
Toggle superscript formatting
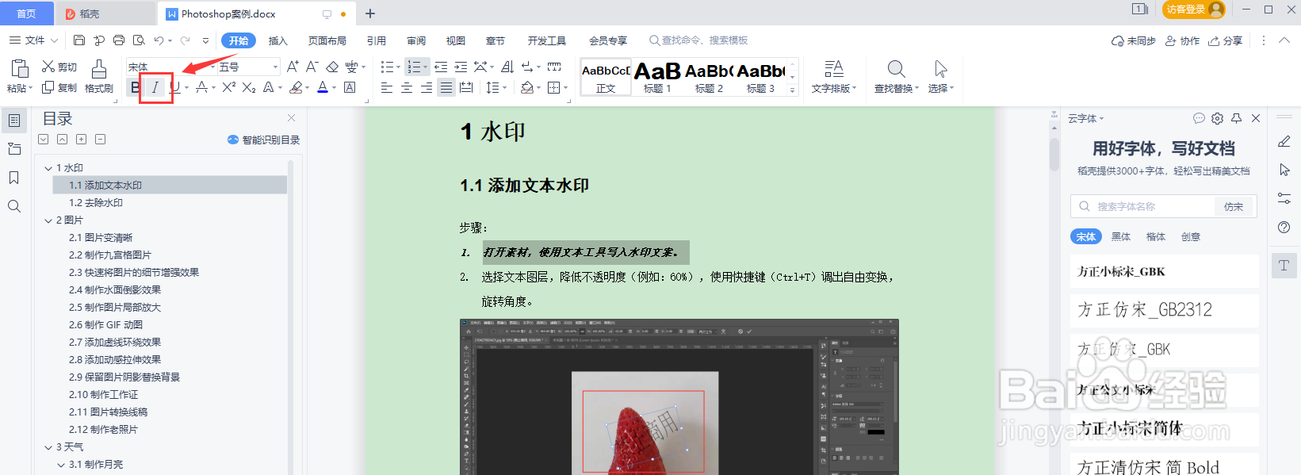coord(228,87)
